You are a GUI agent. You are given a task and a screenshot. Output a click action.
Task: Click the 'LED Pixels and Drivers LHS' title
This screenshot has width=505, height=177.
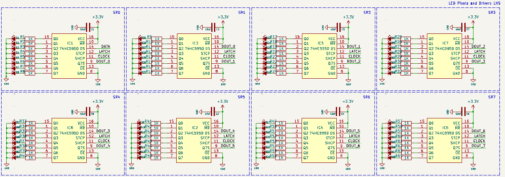click(476, 3)
